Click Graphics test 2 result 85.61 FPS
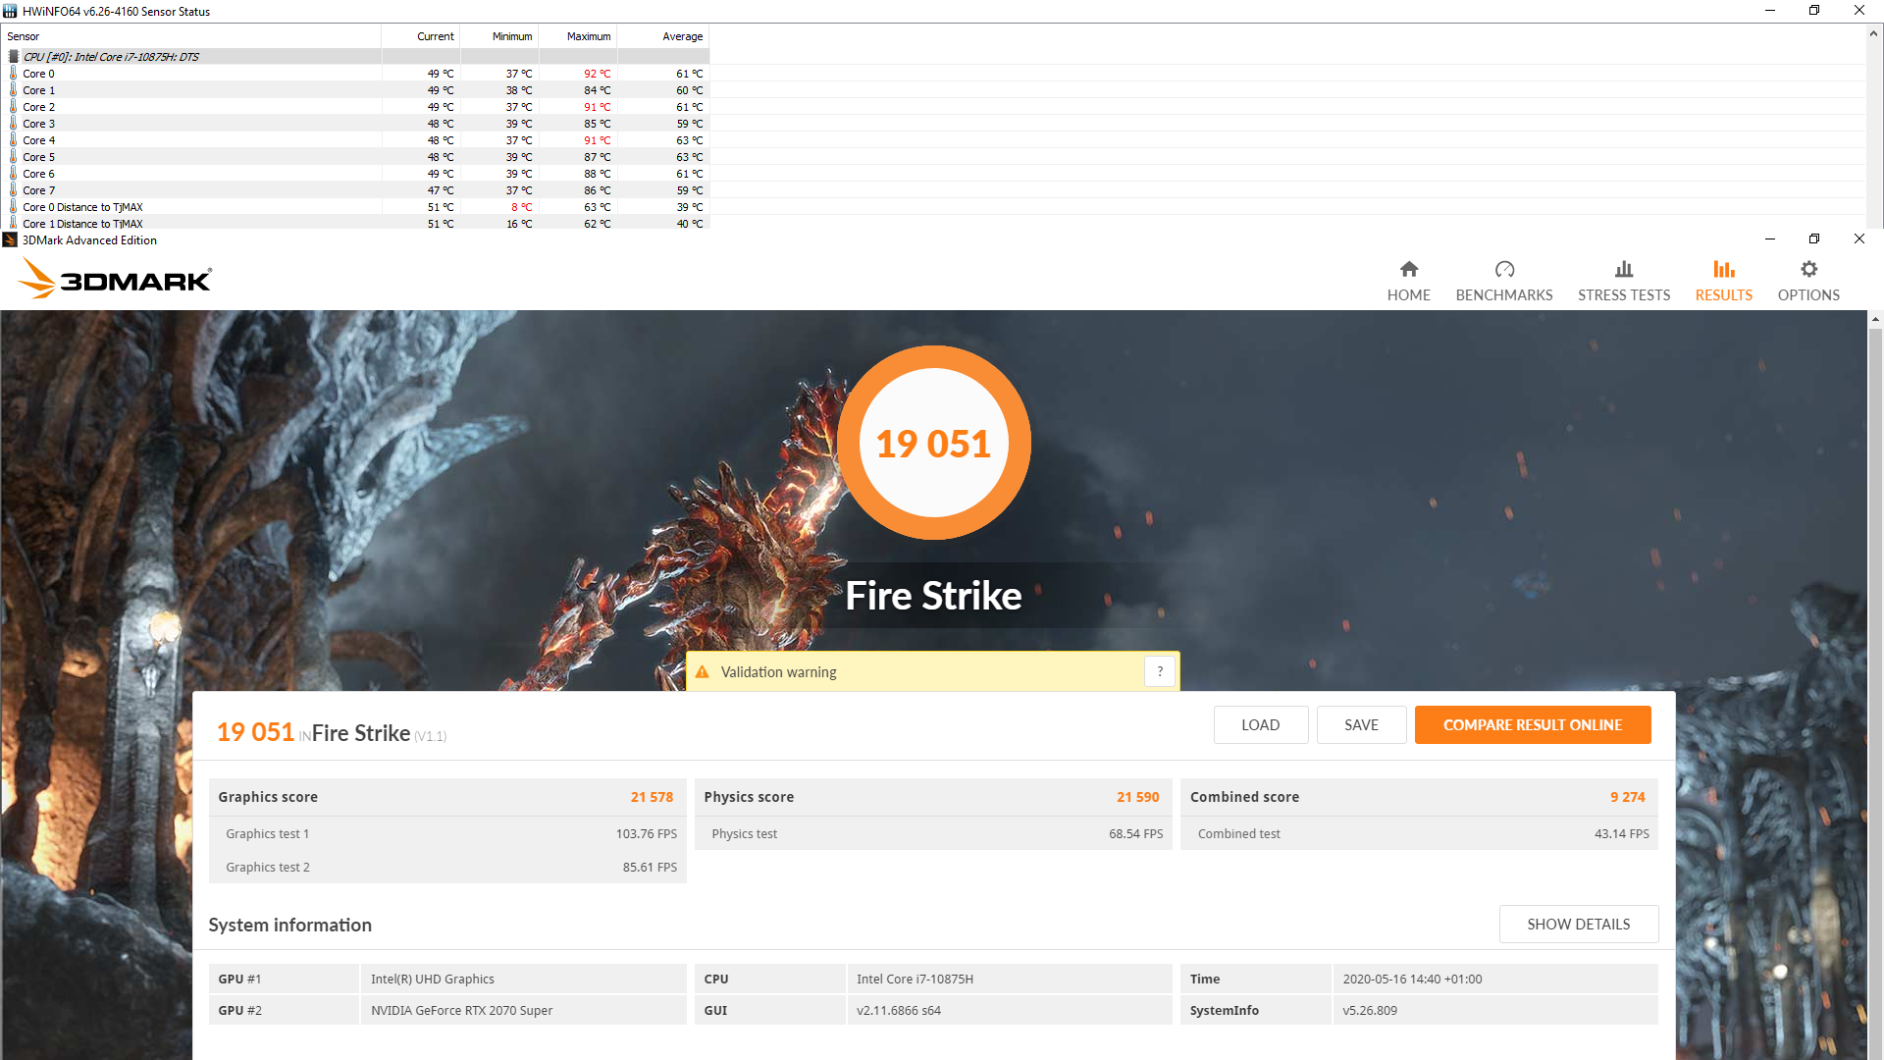 [650, 867]
